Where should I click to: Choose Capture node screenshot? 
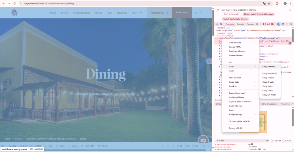pyautogui.click(x=241, y=102)
